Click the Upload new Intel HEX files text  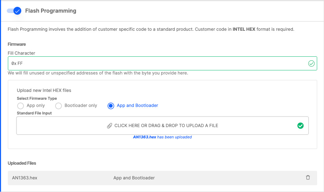44,90
